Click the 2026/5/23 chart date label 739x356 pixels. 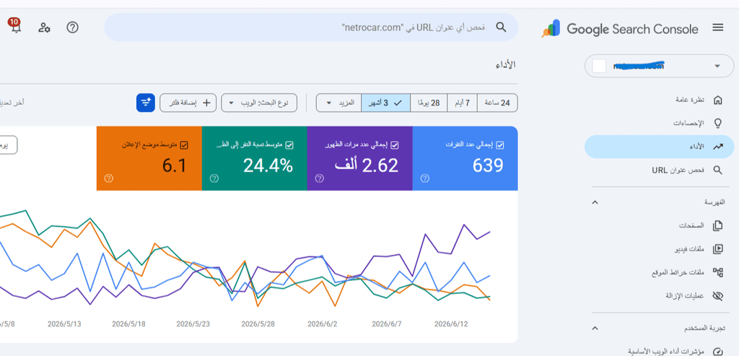click(193, 324)
